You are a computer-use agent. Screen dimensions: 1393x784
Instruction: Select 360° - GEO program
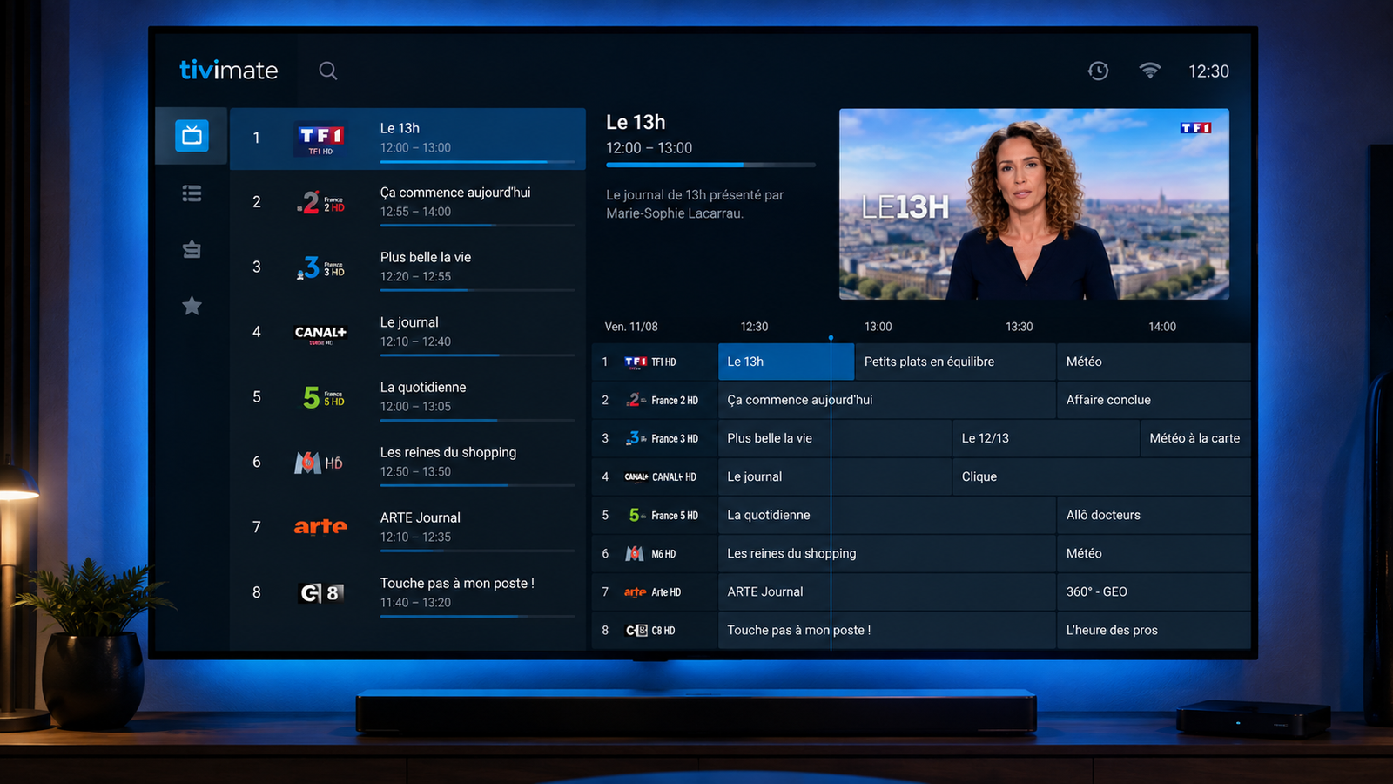[1154, 591]
